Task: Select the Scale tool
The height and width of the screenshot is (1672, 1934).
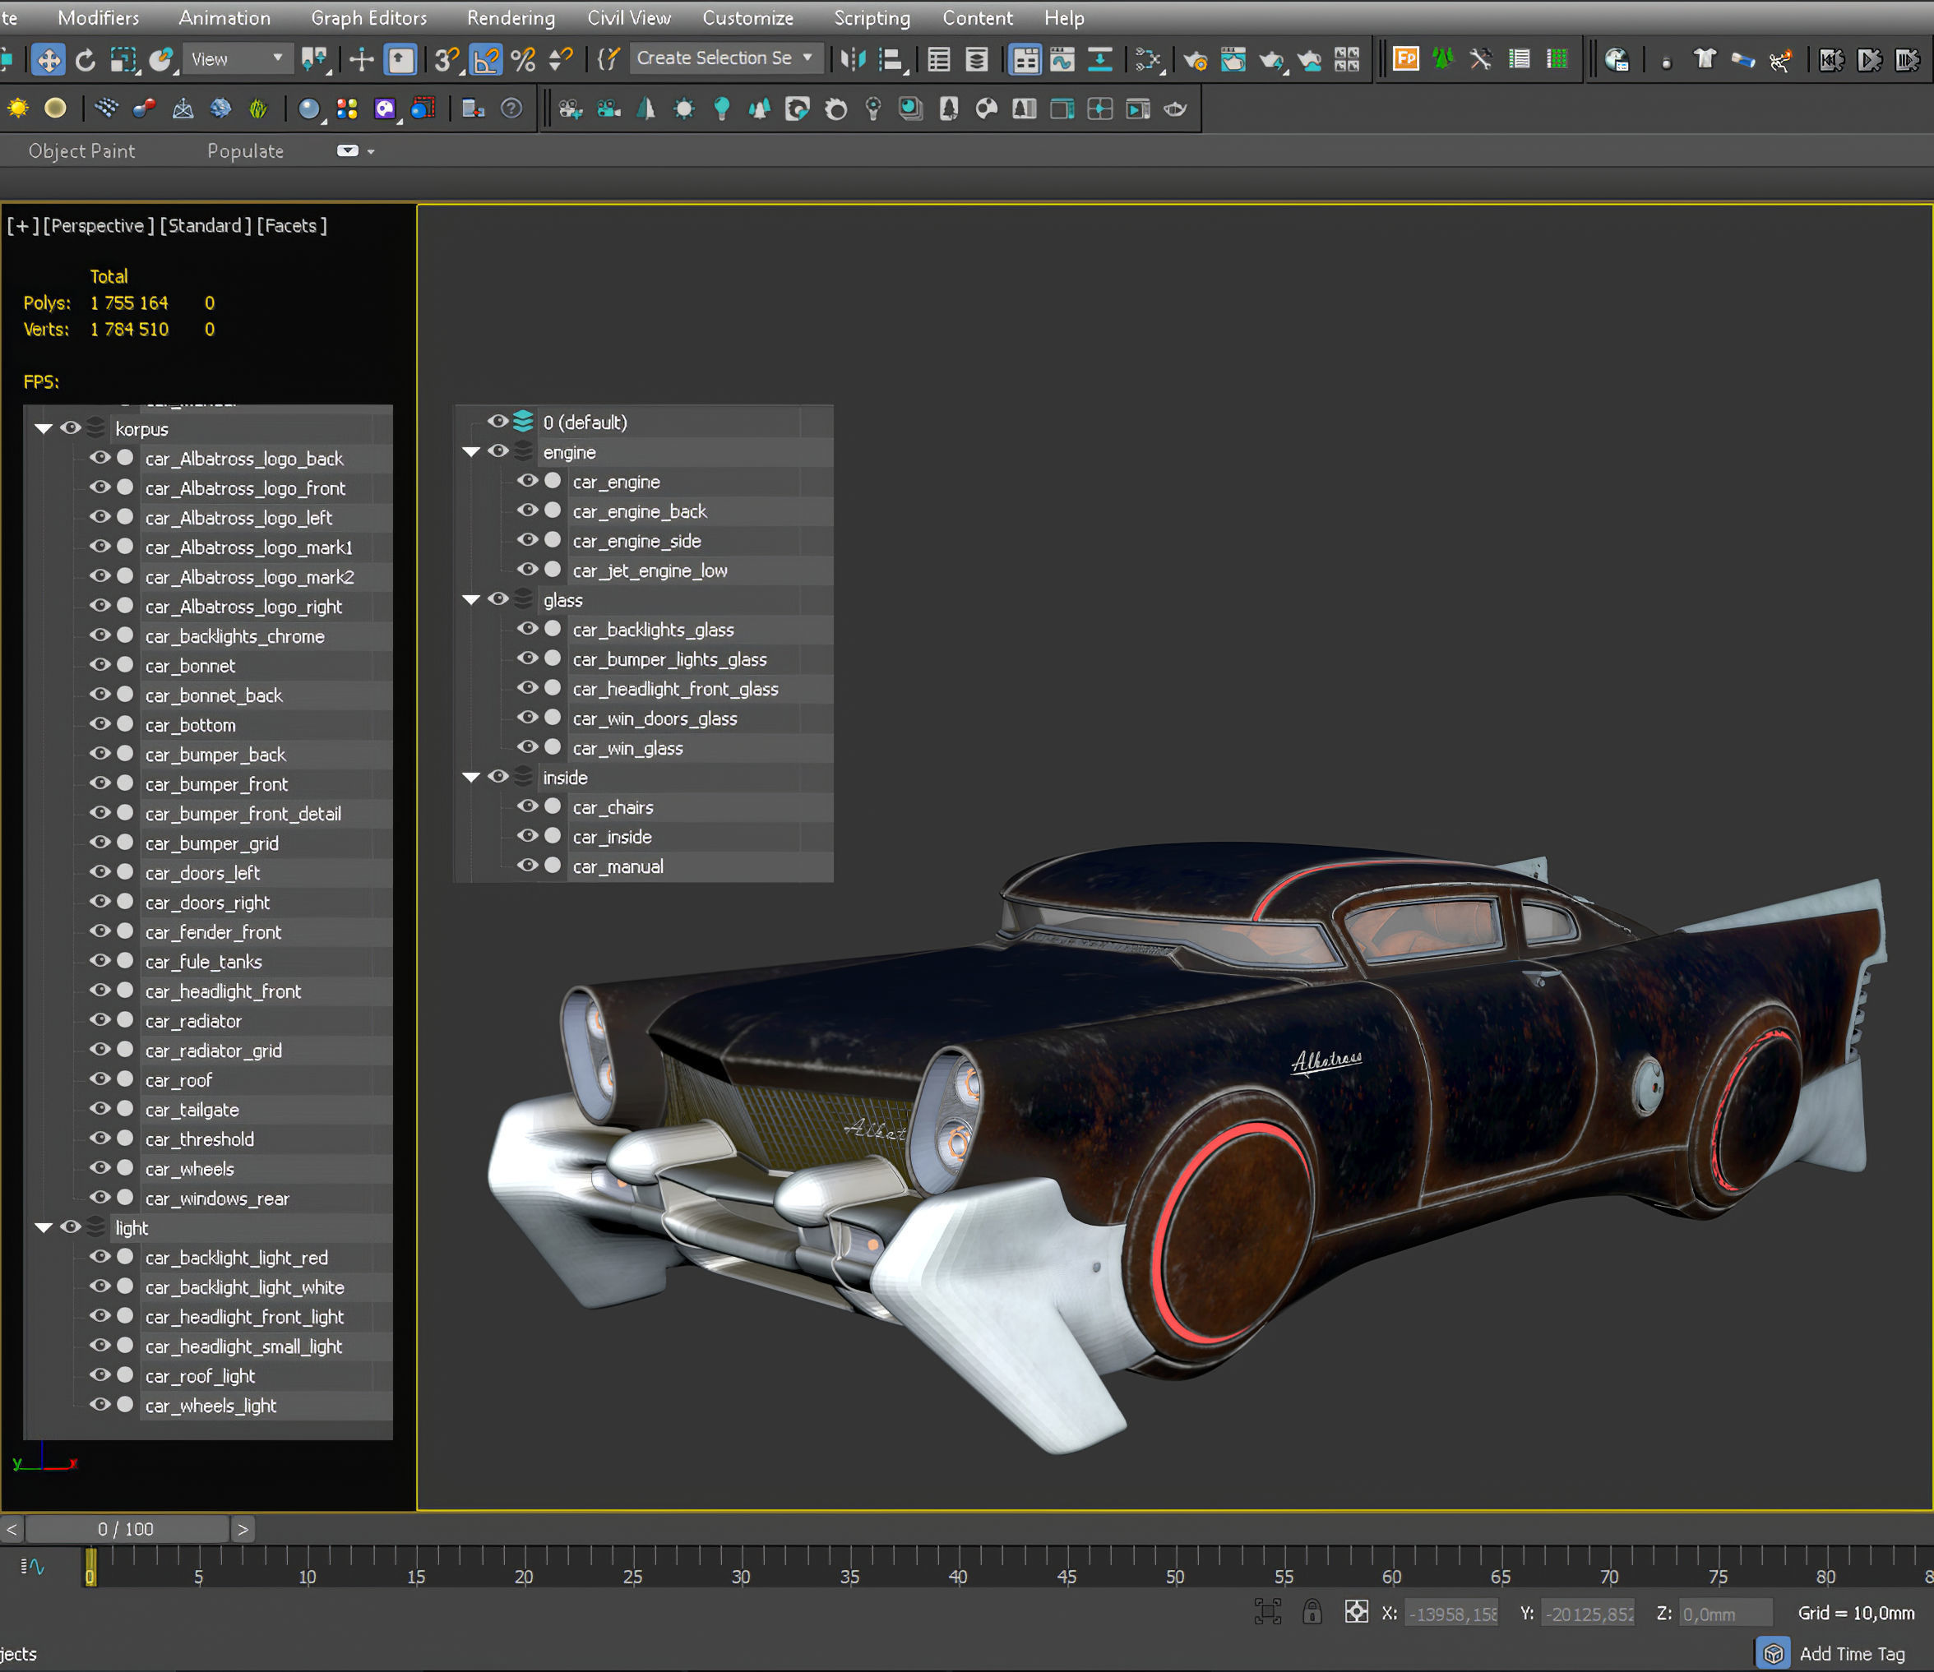Action: pyautogui.click(x=123, y=60)
